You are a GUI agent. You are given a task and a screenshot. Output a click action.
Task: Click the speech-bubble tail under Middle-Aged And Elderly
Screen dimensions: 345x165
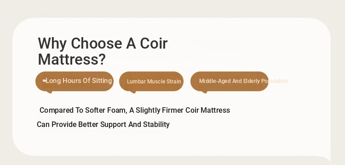tap(204, 92)
